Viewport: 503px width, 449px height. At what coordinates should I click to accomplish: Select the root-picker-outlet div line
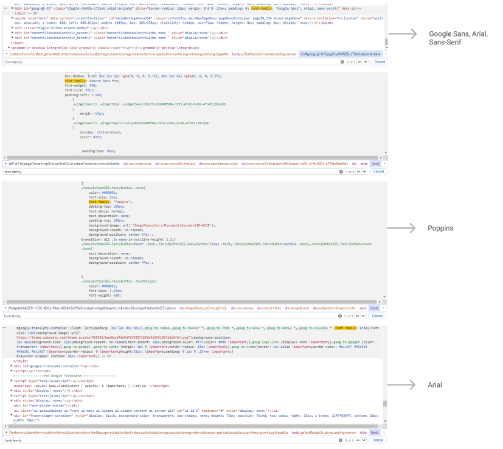point(46,406)
